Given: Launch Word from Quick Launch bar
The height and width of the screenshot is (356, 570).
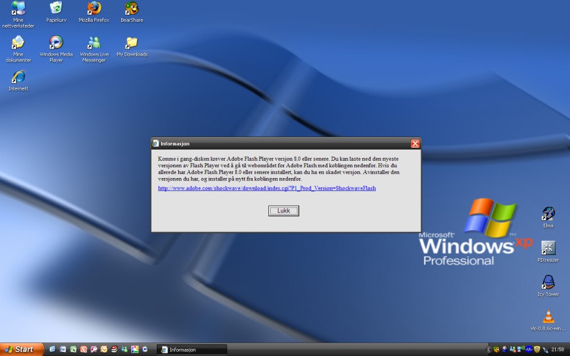Looking at the screenshot, I should [x=63, y=349].
